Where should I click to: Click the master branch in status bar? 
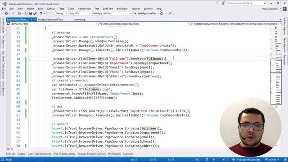(x=272, y=160)
